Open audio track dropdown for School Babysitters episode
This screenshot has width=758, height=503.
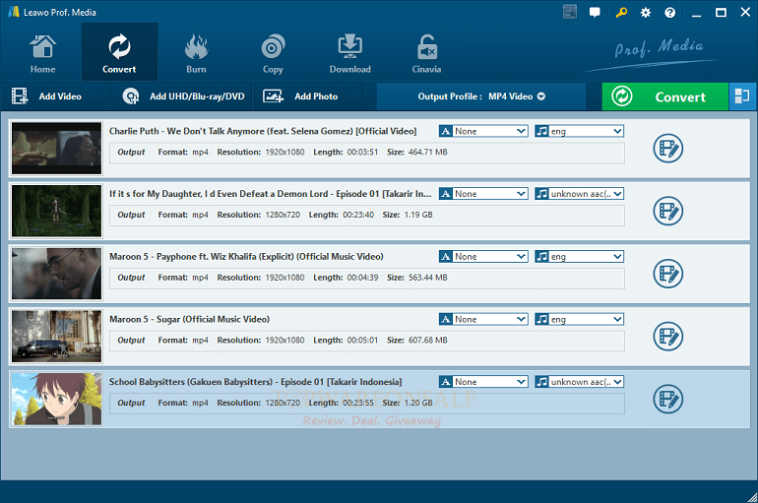click(x=579, y=382)
